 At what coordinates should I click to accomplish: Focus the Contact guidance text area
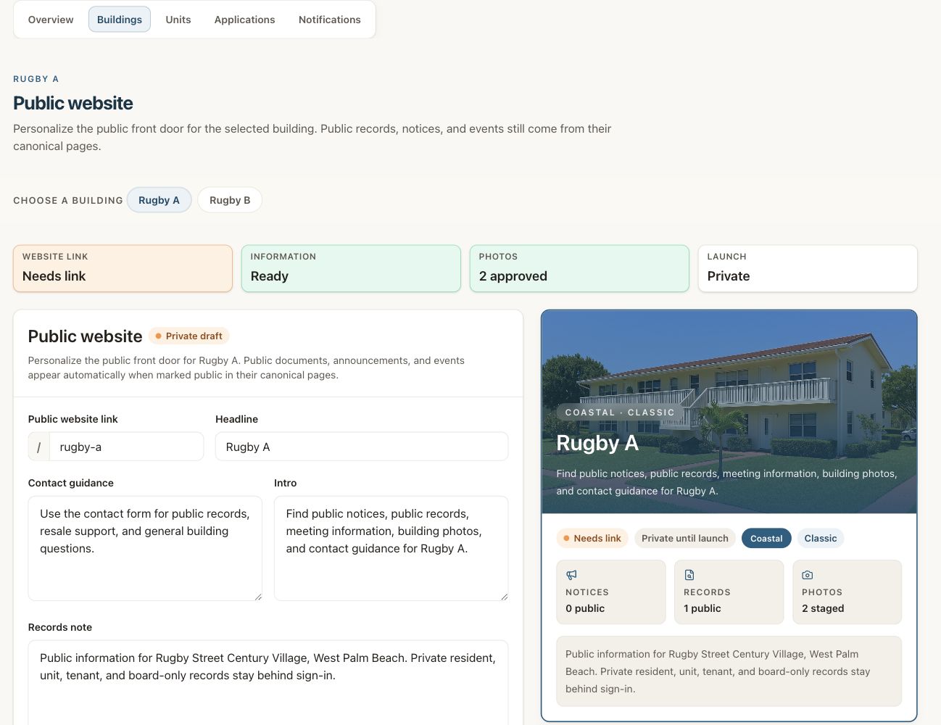pos(145,548)
